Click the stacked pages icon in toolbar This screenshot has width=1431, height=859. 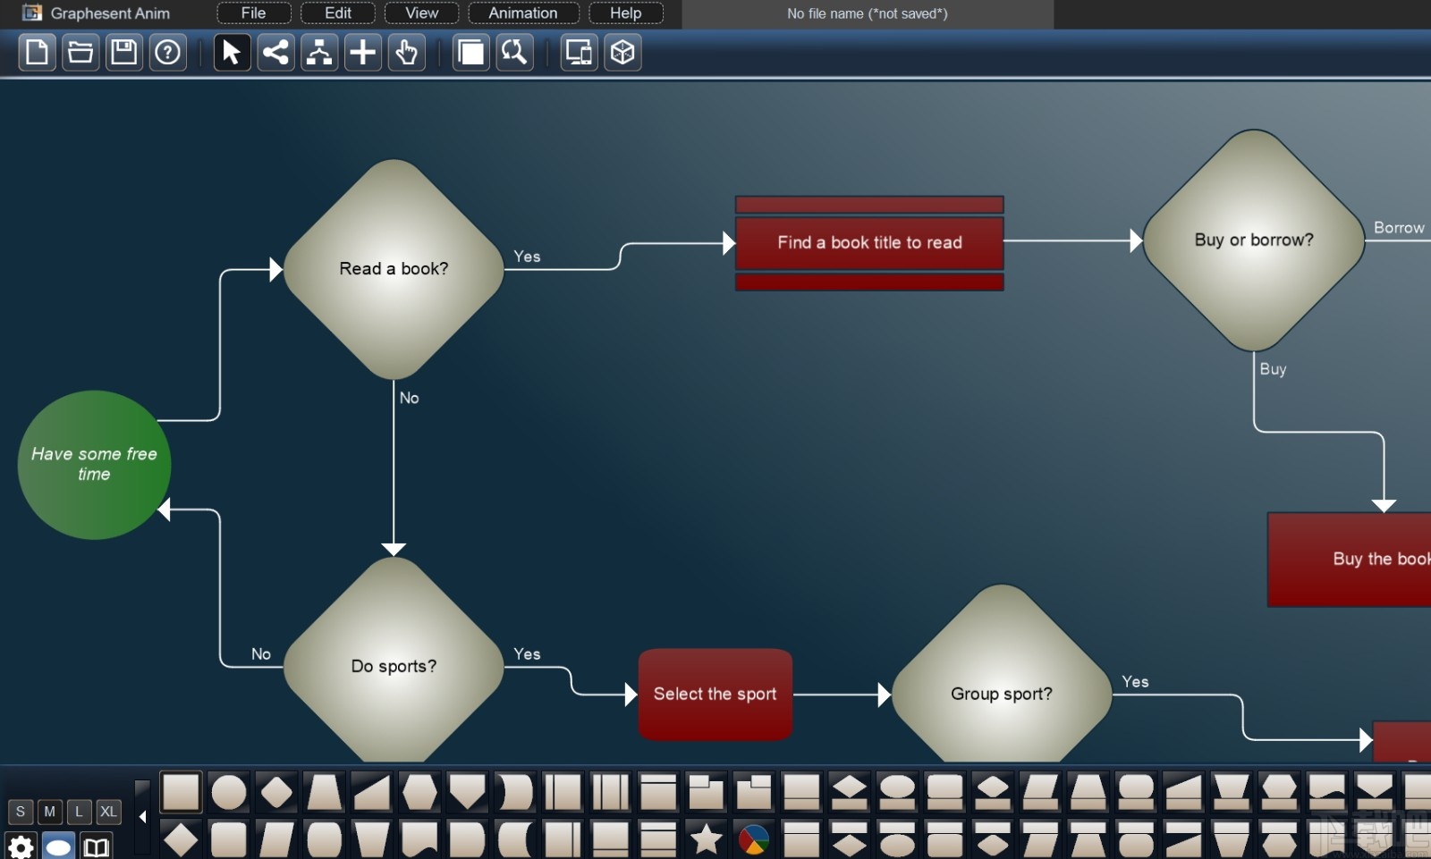(x=471, y=53)
